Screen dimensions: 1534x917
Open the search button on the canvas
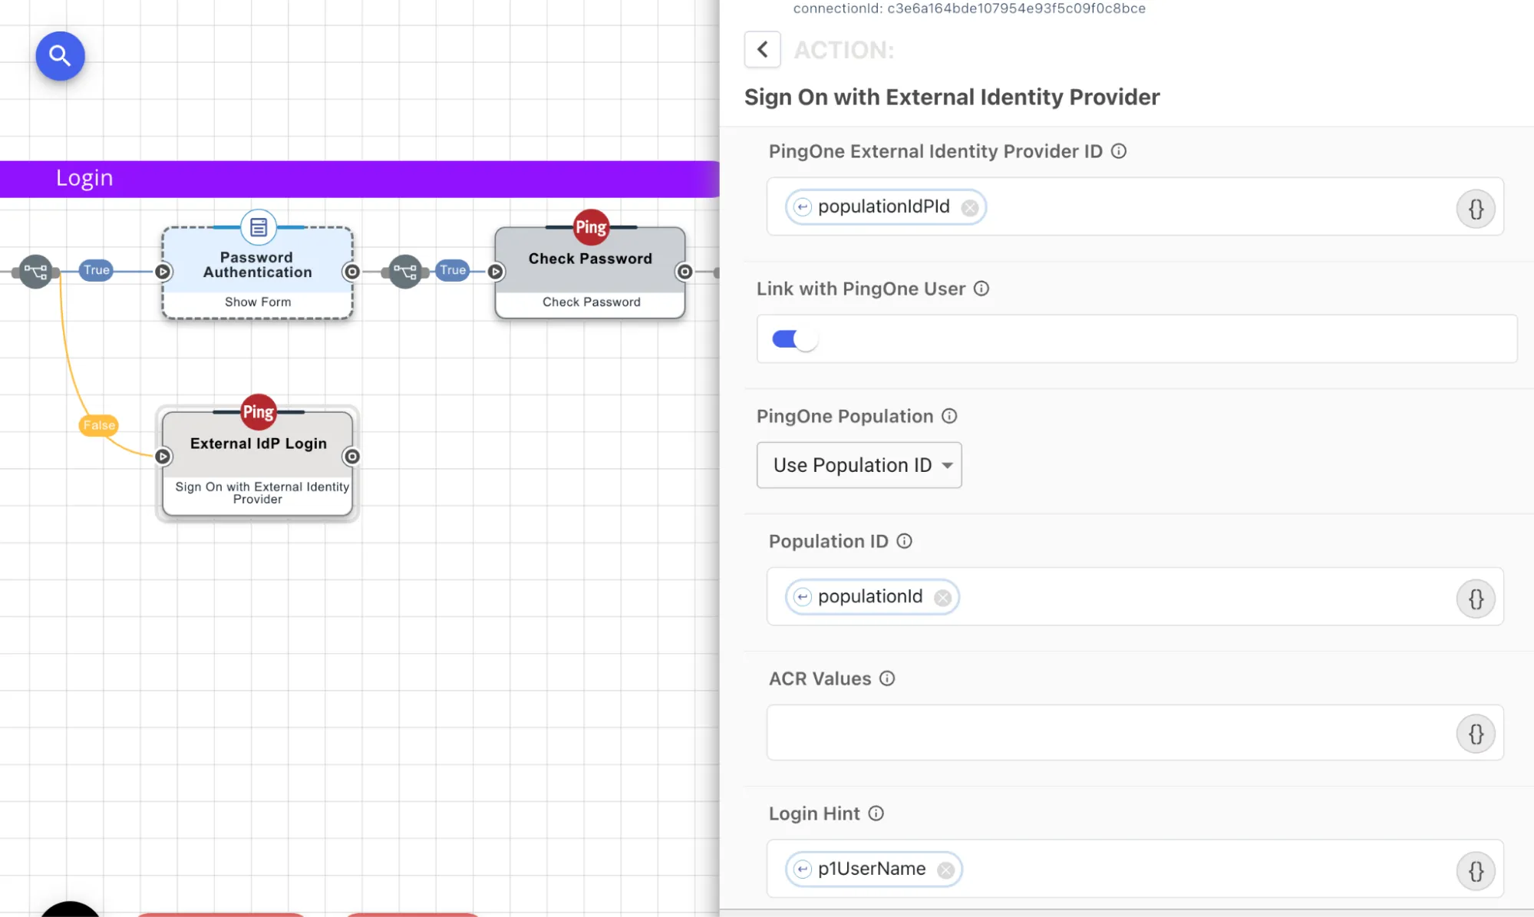60,56
